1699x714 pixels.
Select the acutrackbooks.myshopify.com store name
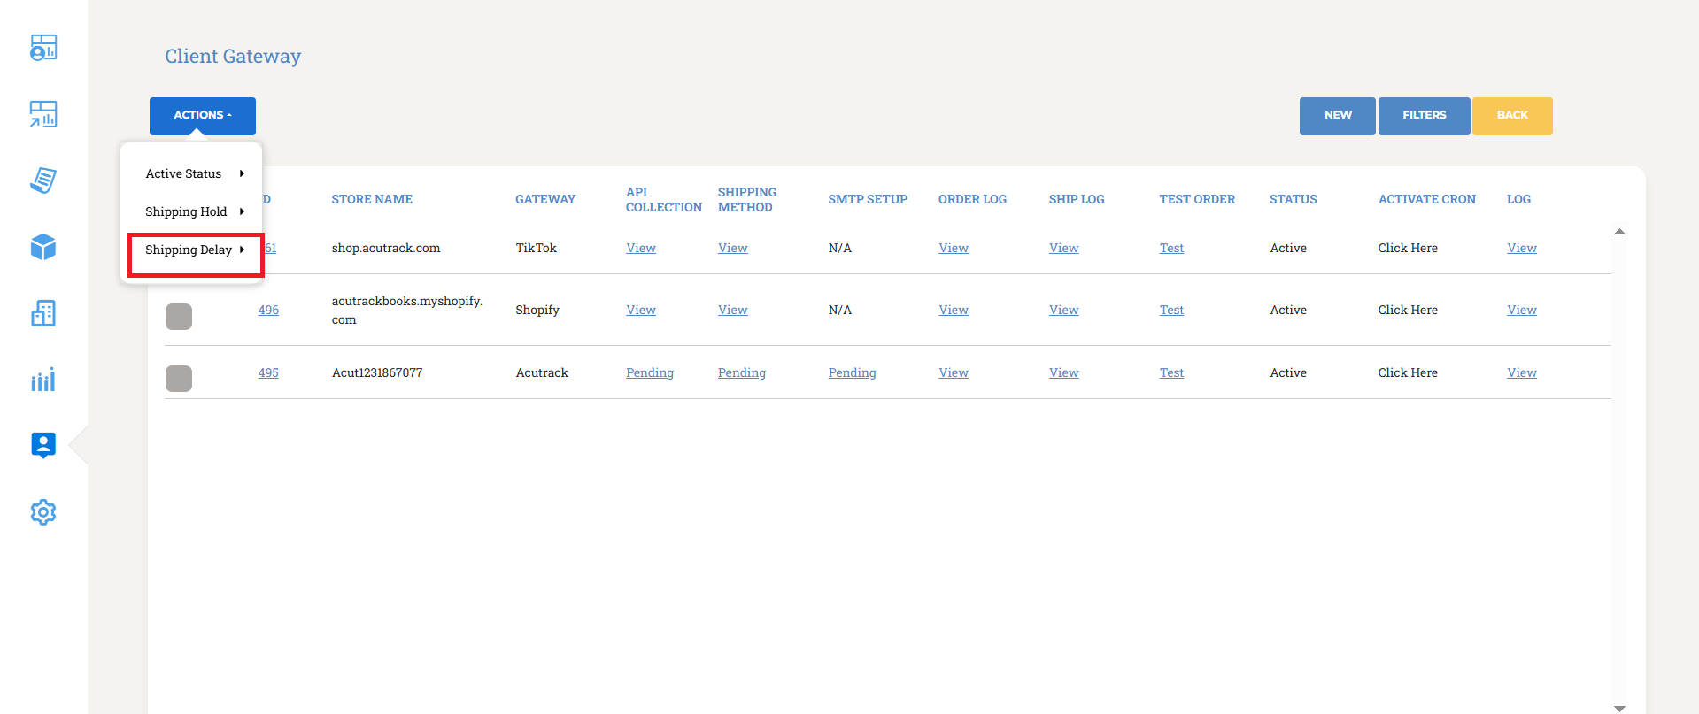tap(407, 311)
